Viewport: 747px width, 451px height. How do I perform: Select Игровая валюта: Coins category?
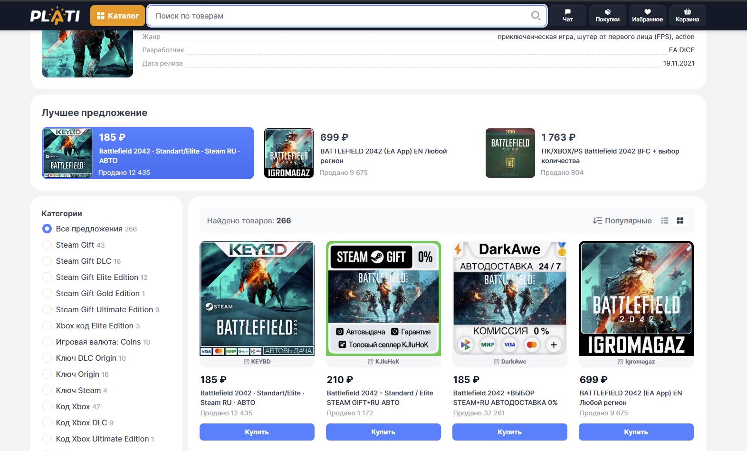pos(96,342)
